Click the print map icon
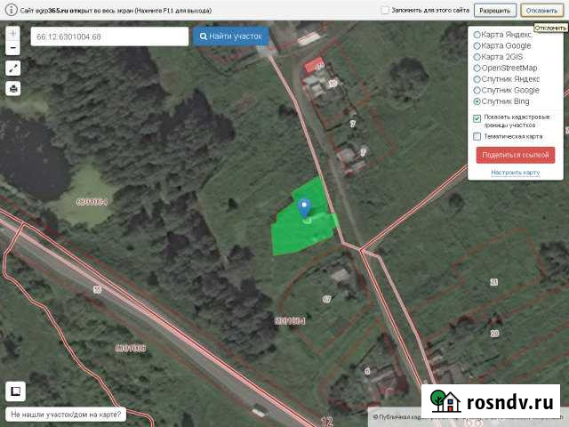This screenshot has height=427, width=569. click(13, 88)
